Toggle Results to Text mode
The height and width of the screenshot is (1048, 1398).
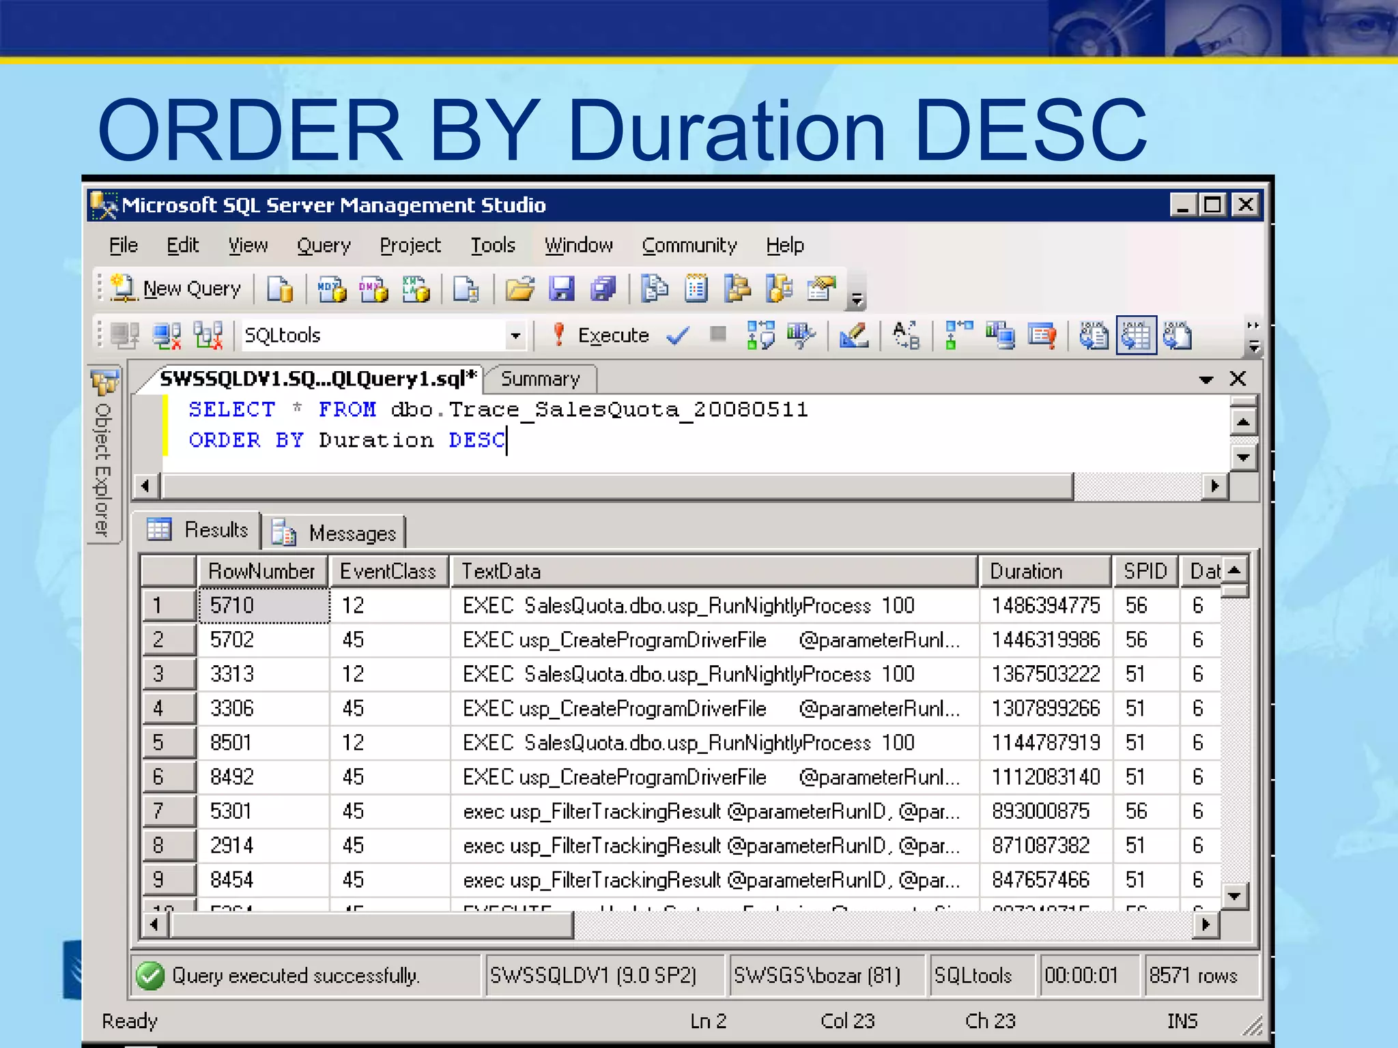(1094, 335)
